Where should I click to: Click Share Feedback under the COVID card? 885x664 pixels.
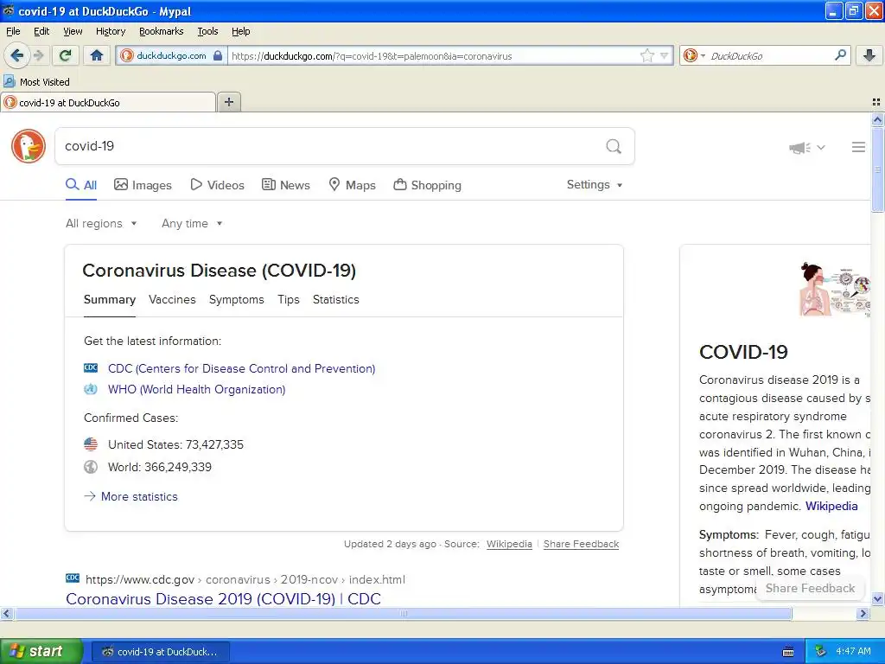click(581, 544)
